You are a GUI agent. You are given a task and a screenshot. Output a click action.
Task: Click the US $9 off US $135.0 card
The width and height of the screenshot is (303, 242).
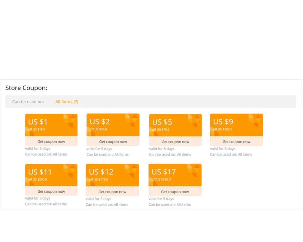[x=236, y=125]
